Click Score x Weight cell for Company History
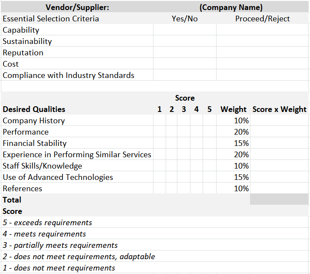Image resolution: width=310 pixels, height=274 pixels. 279,121
